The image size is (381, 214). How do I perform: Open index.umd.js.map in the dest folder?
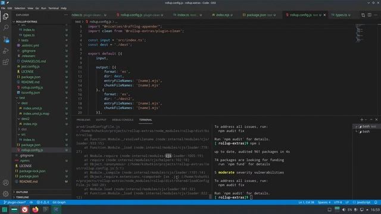coord(36,114)
